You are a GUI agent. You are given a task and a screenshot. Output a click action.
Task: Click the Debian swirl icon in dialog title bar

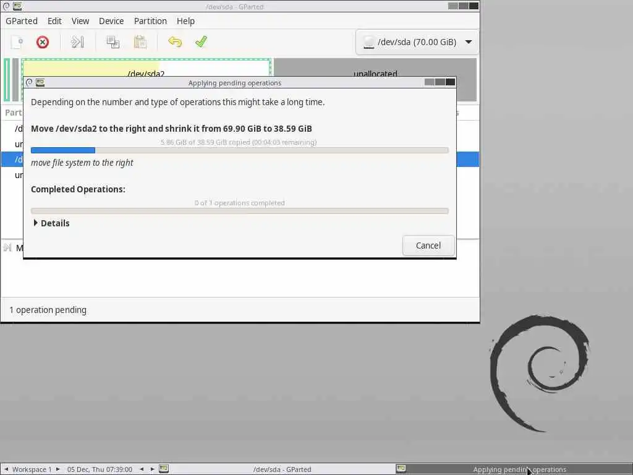pos(29,82)
